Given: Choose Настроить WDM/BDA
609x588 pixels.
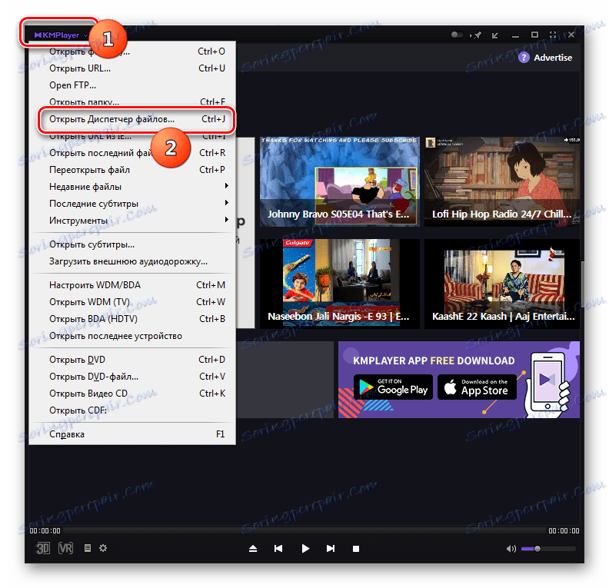Looking at the screenshot, I should (132, 285).
